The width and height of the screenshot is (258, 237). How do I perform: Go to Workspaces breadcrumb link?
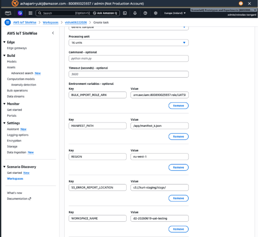point(50,22)
